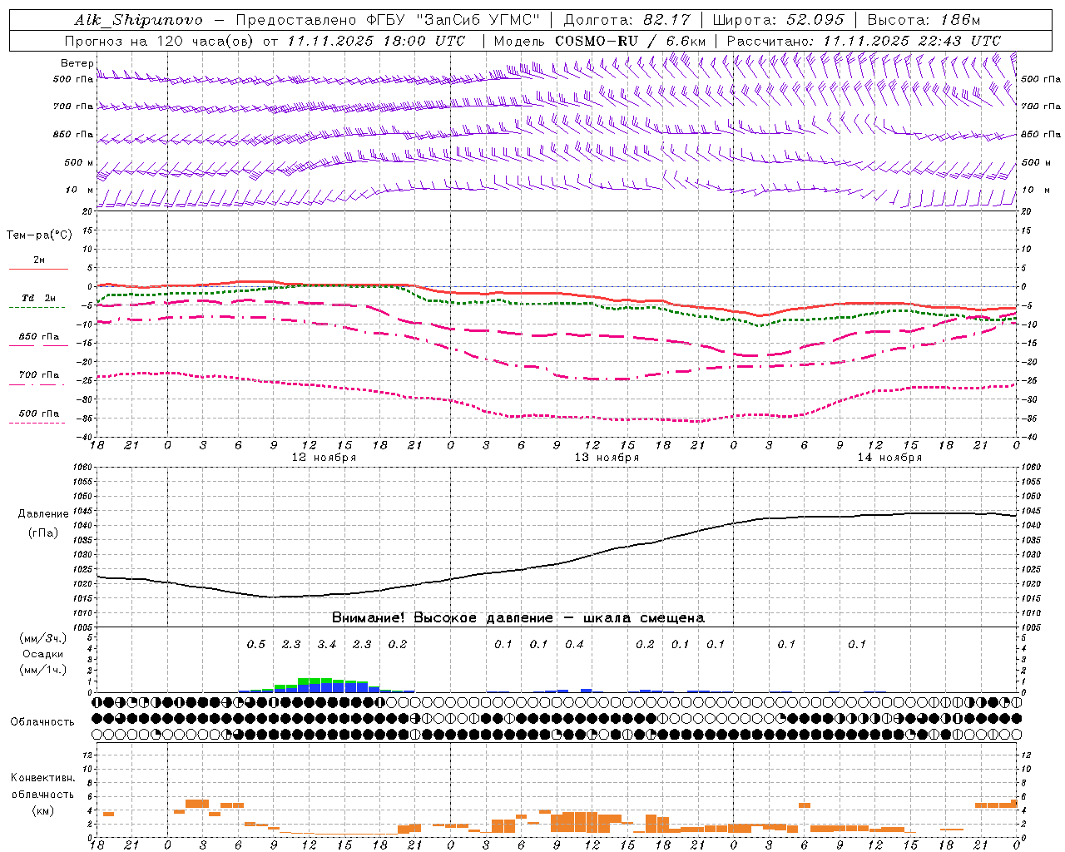
Task: Click the 0.5 precipitation value
Action: [x=256, y=644]
